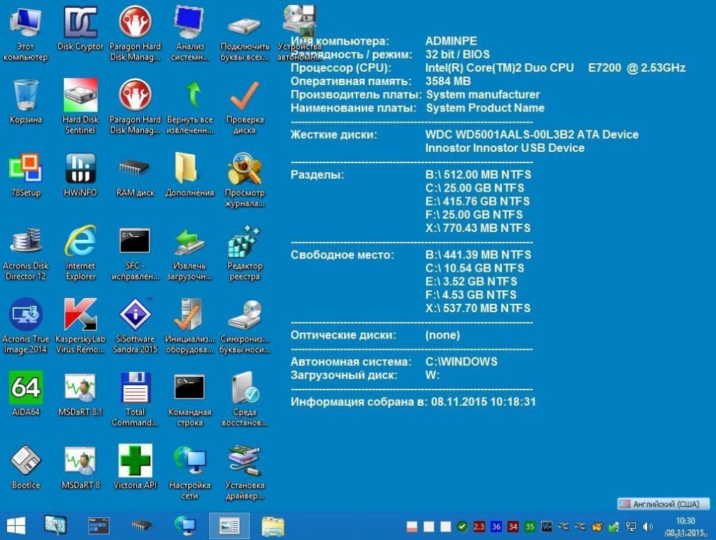The width and height of the screenshot is (716, 540).
Task: Open KasperskyLab Virus Removal icon
Action: pos(80,326)
